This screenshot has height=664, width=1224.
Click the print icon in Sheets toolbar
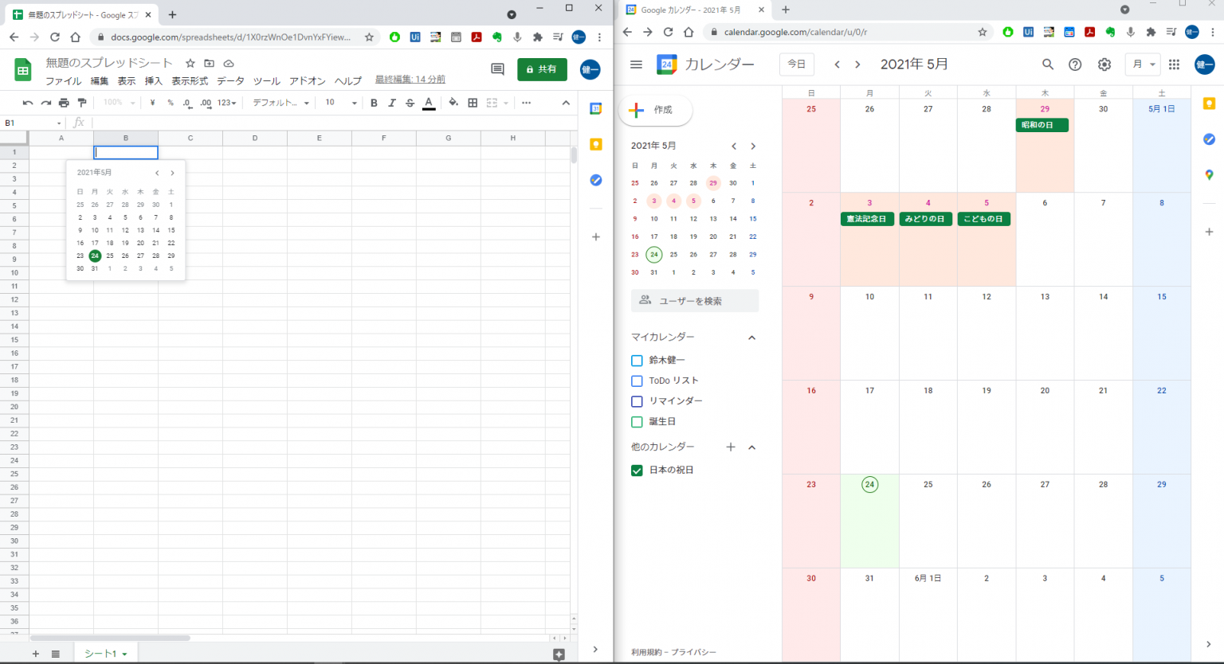[64, 103]
